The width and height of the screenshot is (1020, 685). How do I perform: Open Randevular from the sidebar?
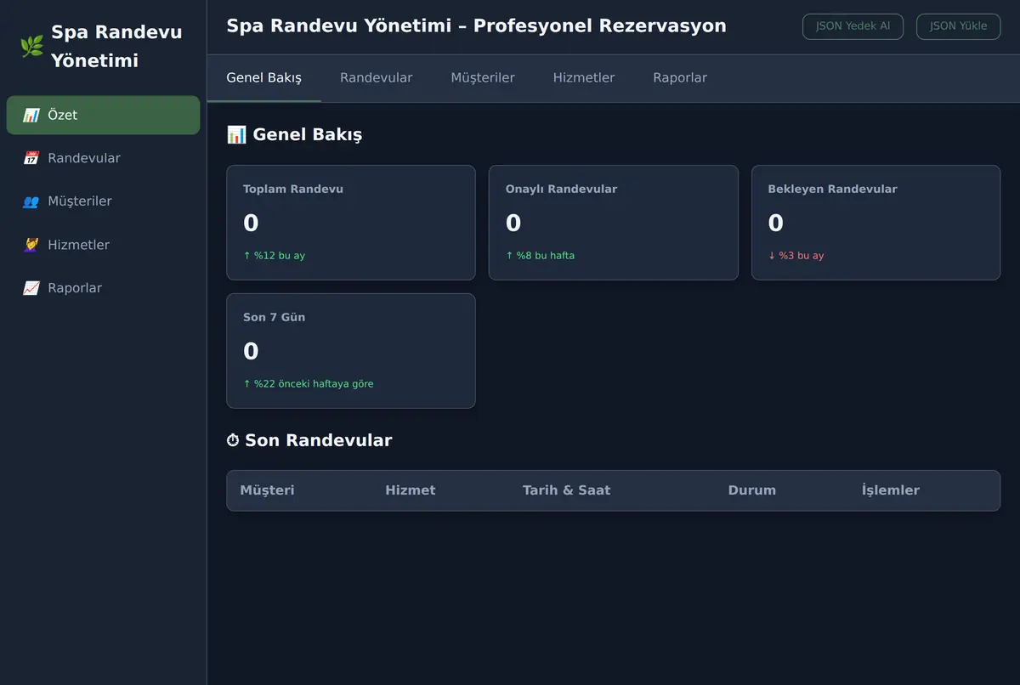(x=103, y=158)
